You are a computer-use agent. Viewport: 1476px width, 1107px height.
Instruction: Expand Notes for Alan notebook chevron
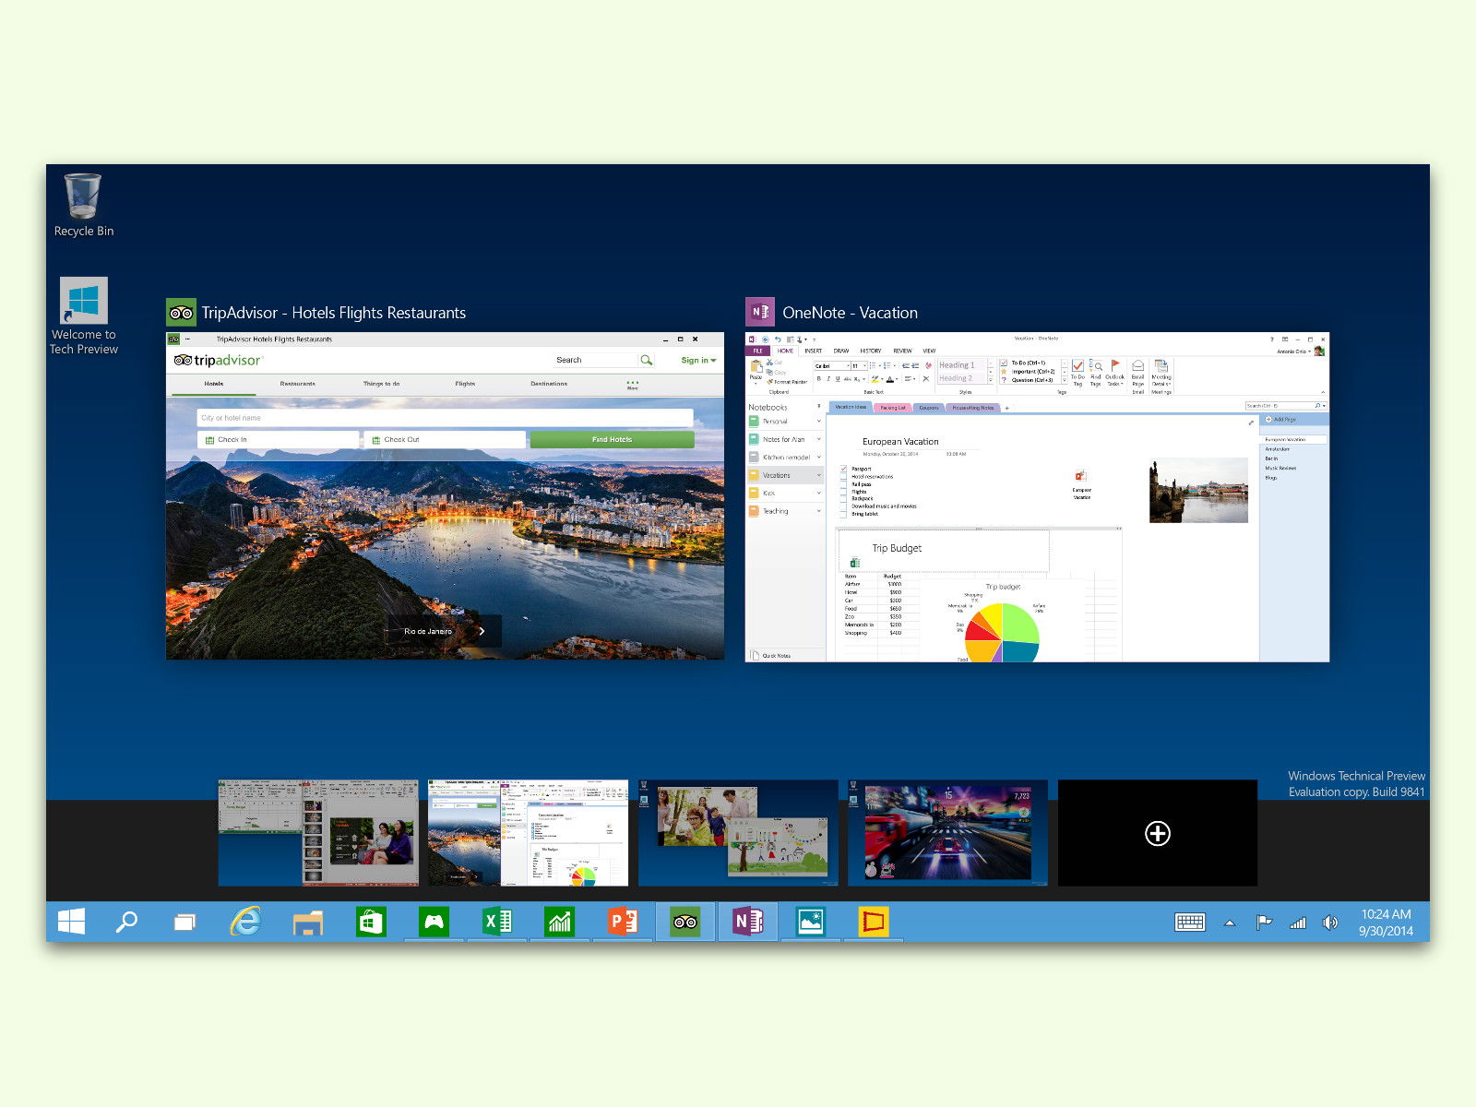[818, 439]
